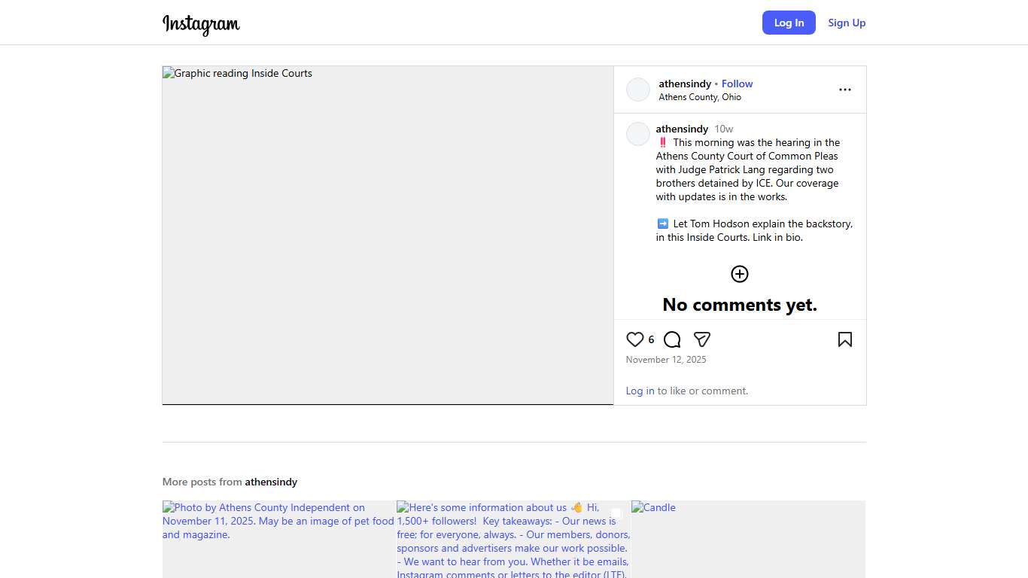The height and width of the screenshot is (578, 1028).
Task: Open athensindy username in post header
Action: click(x=685, y=84)
